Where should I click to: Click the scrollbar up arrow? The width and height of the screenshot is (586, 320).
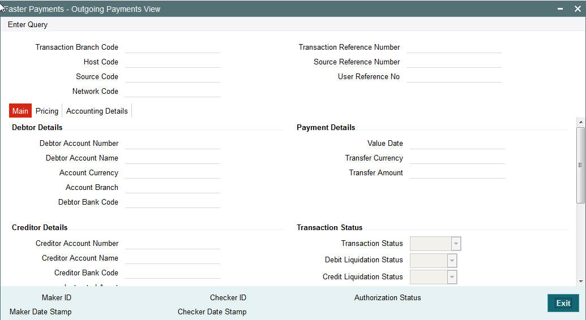tap(580, 122)
